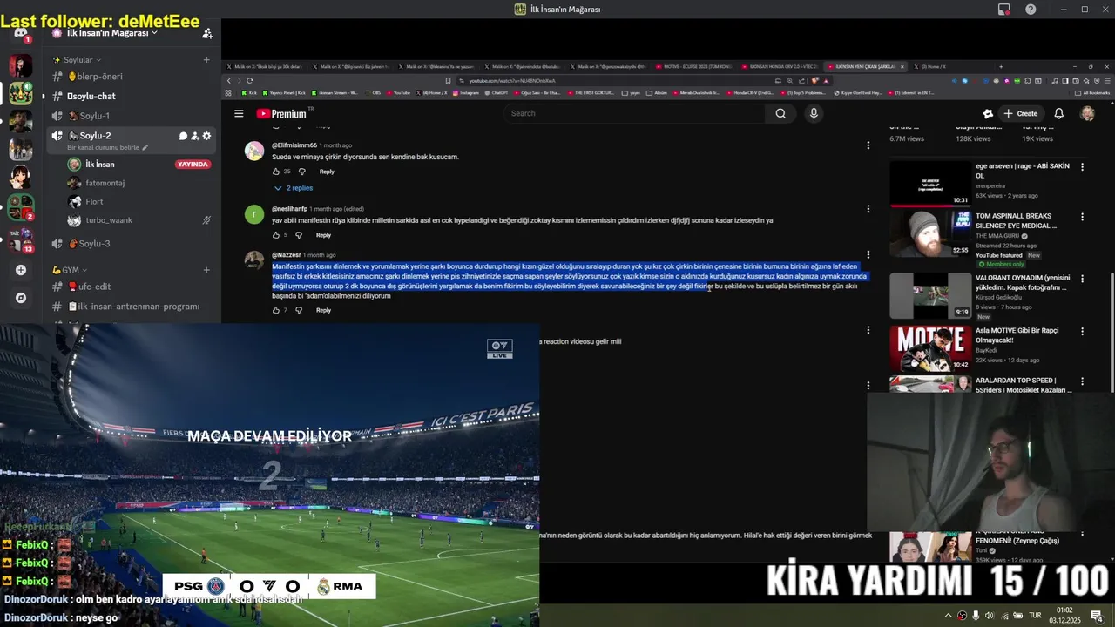Reply to the Elifmisimm66 comment
Viewport: 1115px width, 627px height.
pos(327,172)
